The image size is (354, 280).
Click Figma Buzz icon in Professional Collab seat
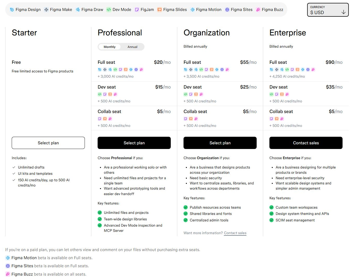pos(110,119)
